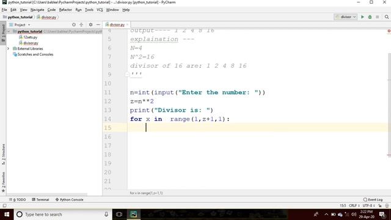
Task: Change the CRLF line separator
Action: pos(354,205)
